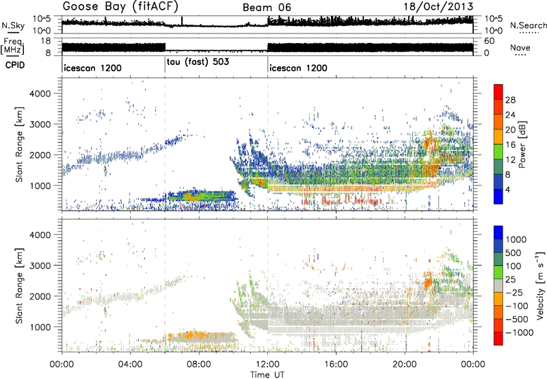Click the second 'icescan 1200' label at 12:00
The height and width of the screenshot is (379, 547).
(x=298, y=68)
